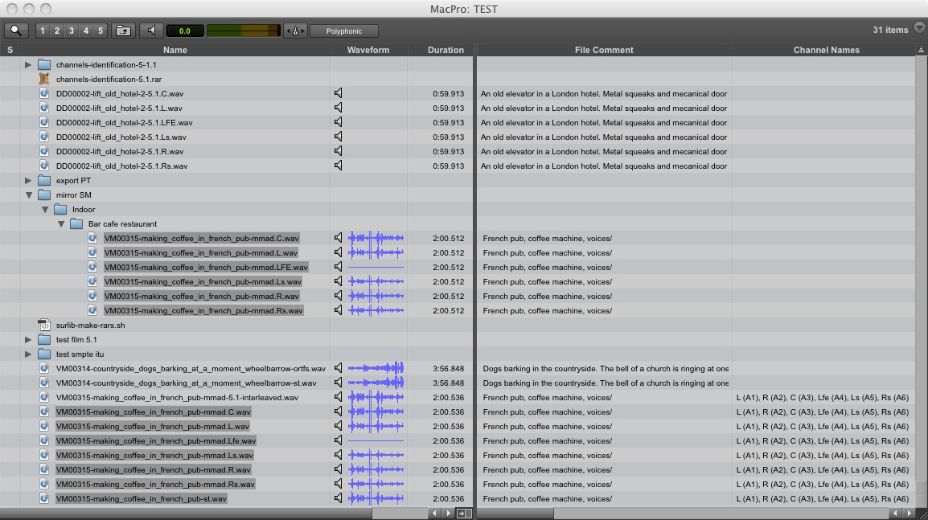Expand the export PT folder

(x=28, y=181)
